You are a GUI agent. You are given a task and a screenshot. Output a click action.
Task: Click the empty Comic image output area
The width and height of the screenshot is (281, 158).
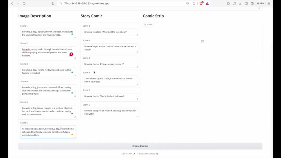point(203,42)
